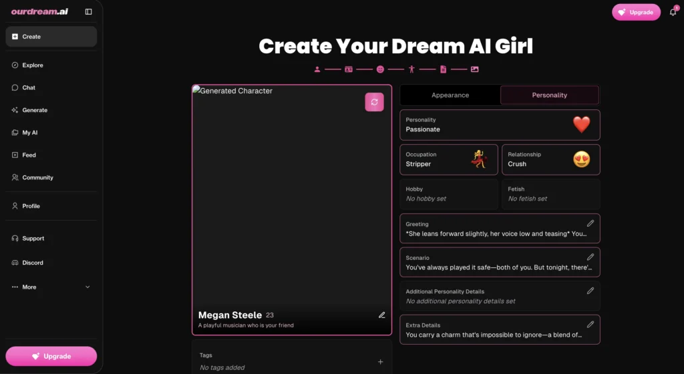
Task: Edit the Scenario pencil icon
Action: [x=590, y=257]
